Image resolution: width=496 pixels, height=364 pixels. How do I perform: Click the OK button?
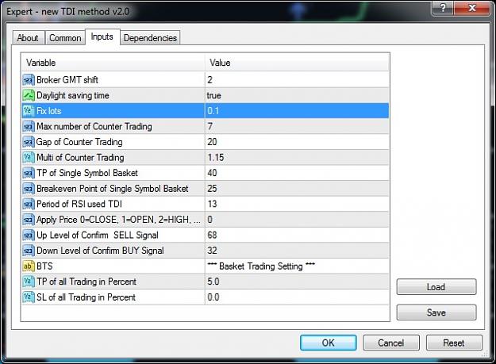[x=329, y=343]
